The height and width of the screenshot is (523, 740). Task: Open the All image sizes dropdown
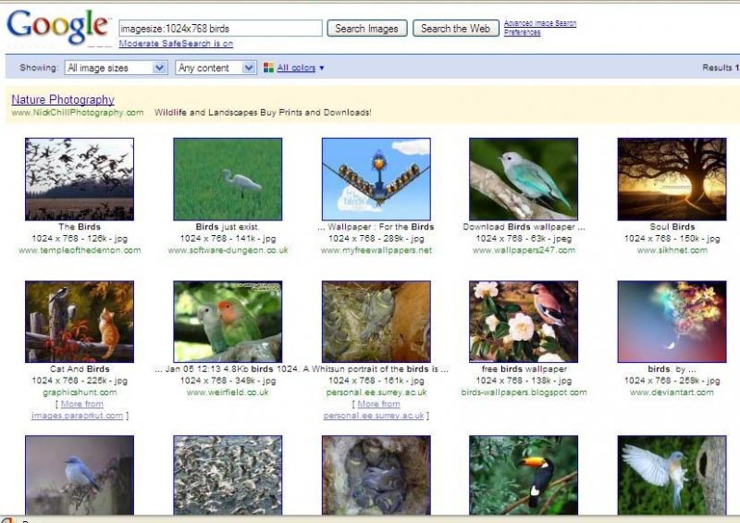point(116,68)
